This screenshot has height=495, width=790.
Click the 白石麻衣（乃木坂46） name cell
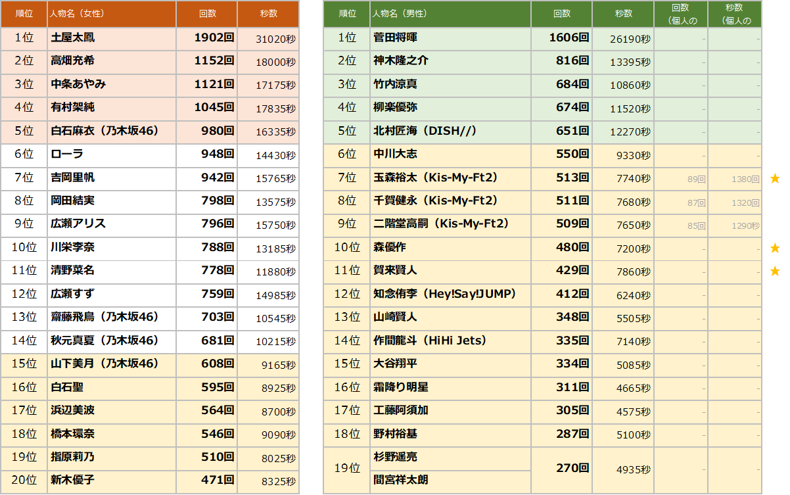(112, 131)
